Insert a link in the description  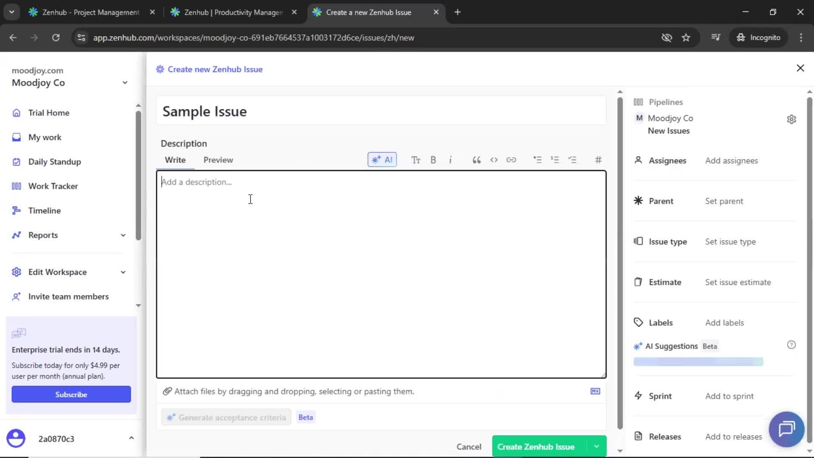[512, 160]
